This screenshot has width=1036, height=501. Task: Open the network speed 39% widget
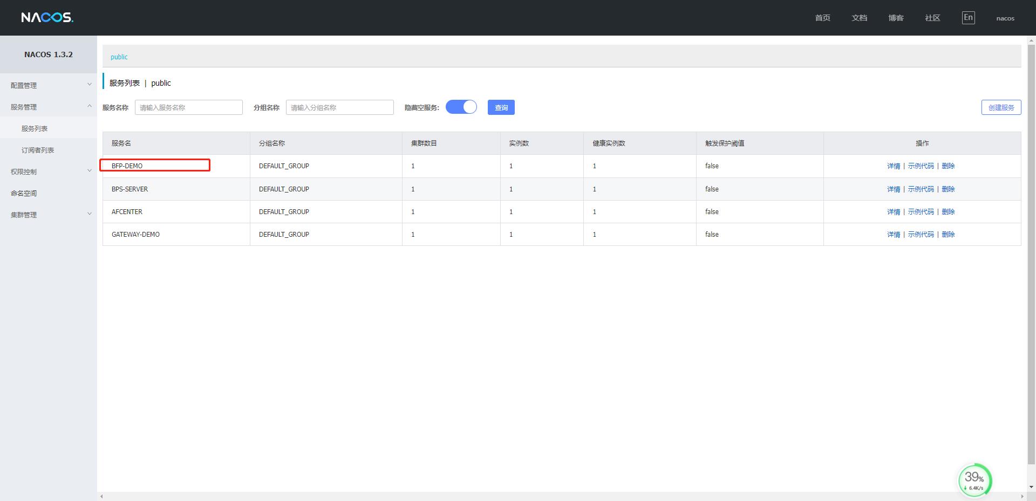click(x=974, y=480)
